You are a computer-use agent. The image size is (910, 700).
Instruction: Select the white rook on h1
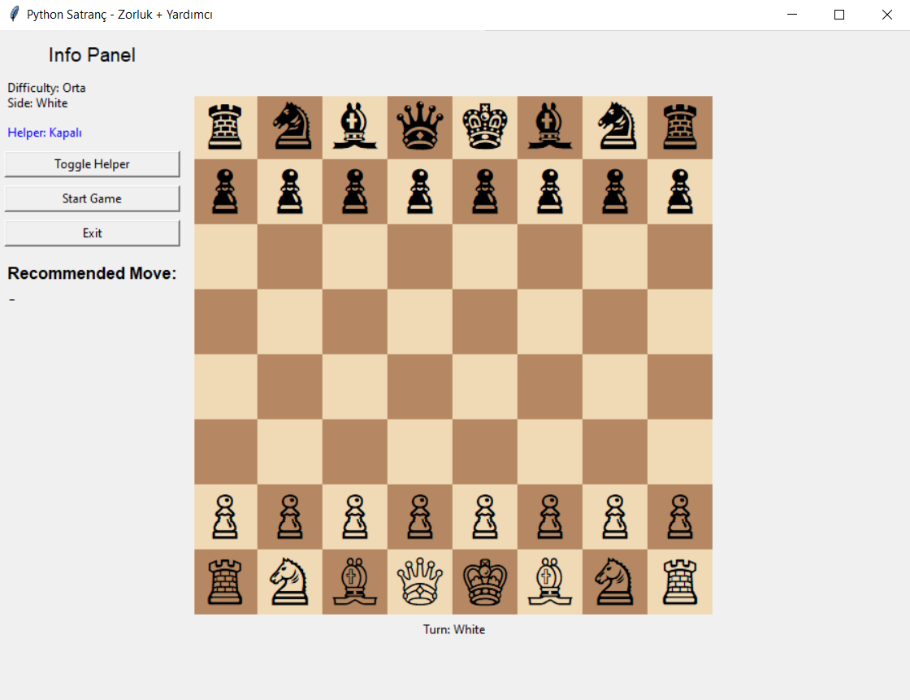tap(680, 582)
